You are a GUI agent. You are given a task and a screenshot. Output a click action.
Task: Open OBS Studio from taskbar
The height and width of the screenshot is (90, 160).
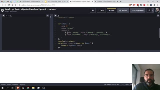[x=43, y=88]
